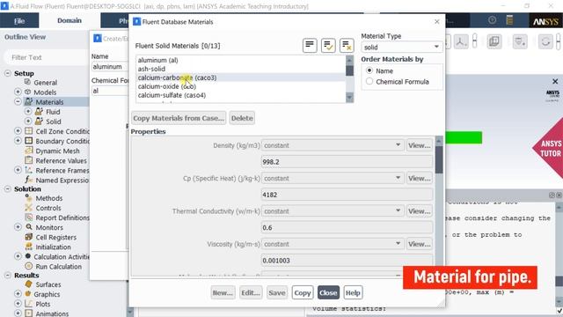This screenshot has width=563, height=317.
Task: Click the Name field in Create/Edit Materials window
Action: 109,67
